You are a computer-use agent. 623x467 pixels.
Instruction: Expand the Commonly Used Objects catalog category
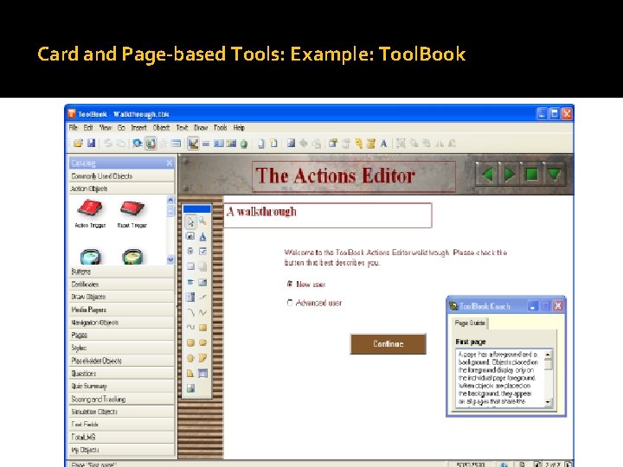[122, 176]
